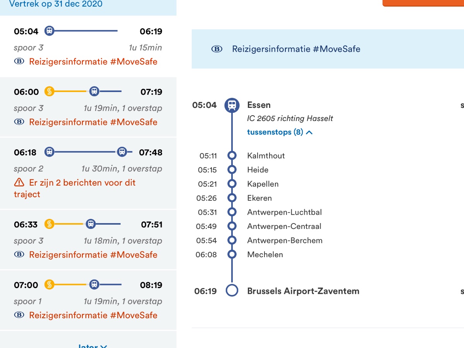Show later departures

(x=92, y=345)
